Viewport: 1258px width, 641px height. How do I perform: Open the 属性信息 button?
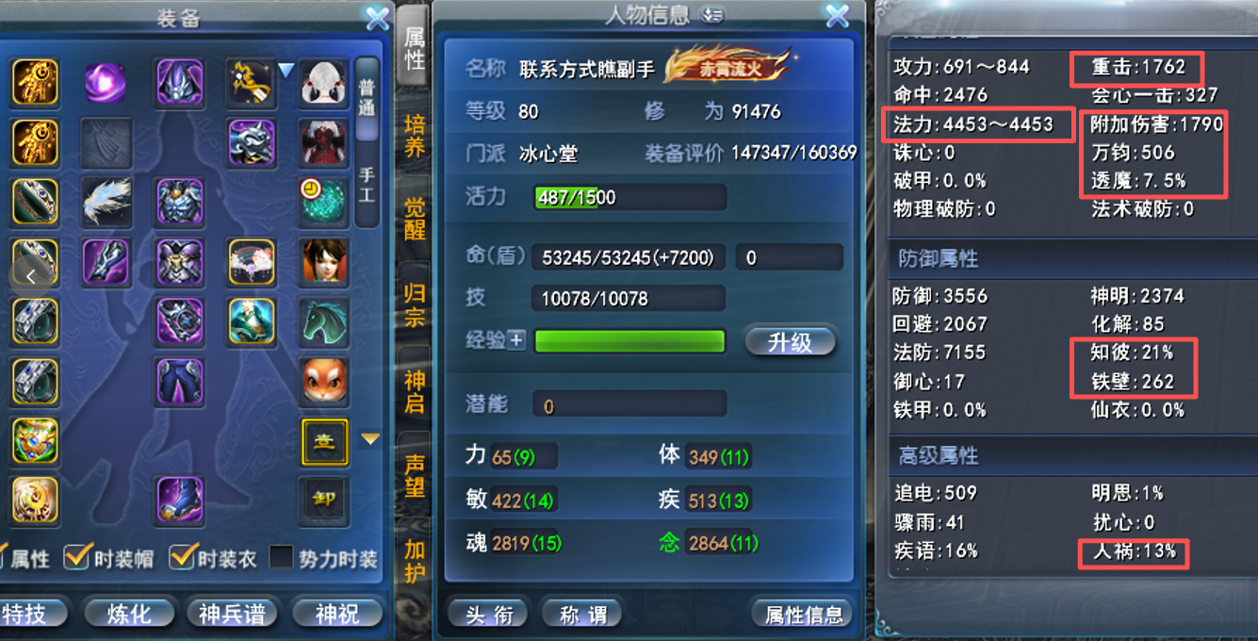click(803, 615)
